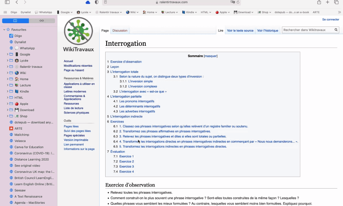Open Modifications récentes link
Image resolution: width=343 pixels, height=206 pixels.
pos(78,66)
